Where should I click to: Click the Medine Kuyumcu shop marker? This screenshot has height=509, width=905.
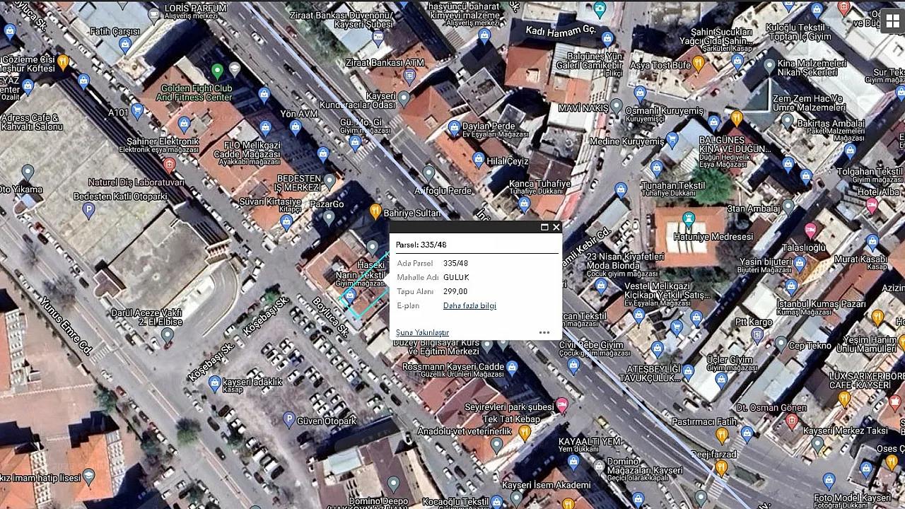pyautogui.click(x=672, y=139)
